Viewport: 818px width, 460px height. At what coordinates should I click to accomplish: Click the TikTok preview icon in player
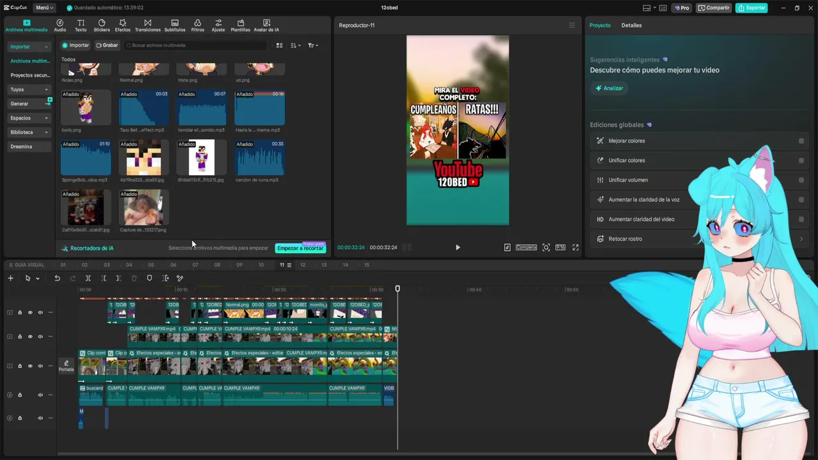click(507, 247)
